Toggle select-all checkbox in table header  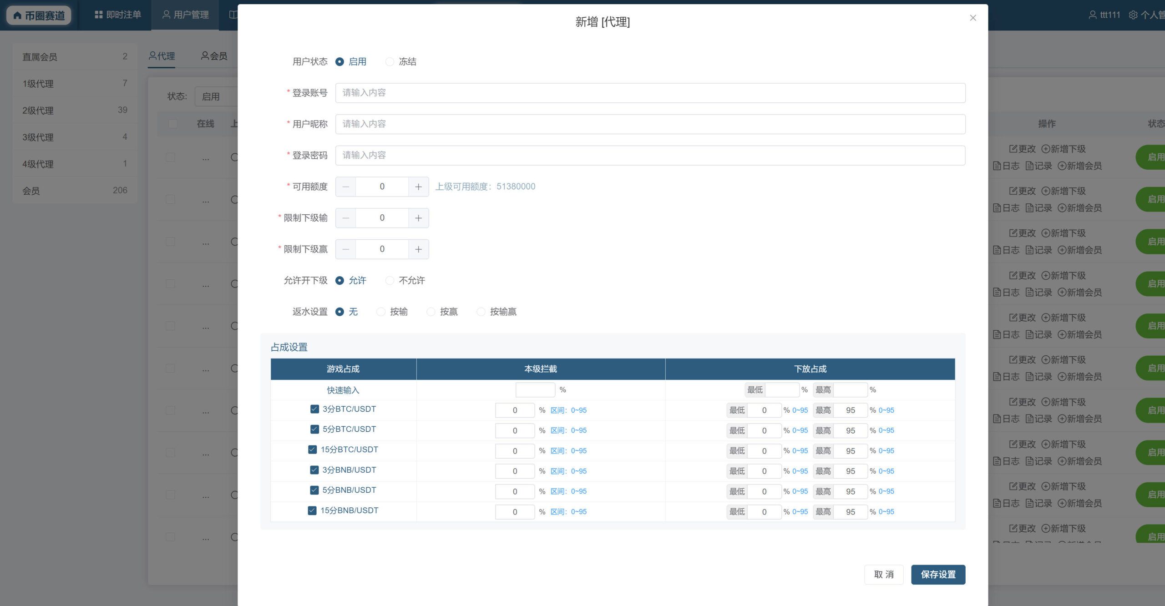coord(172,124)
